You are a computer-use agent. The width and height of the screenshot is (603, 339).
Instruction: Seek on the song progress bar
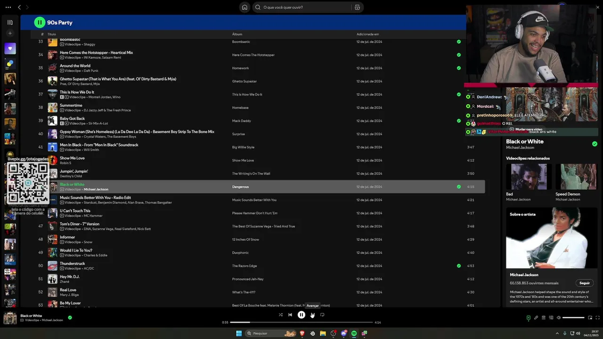click(301, 322)
